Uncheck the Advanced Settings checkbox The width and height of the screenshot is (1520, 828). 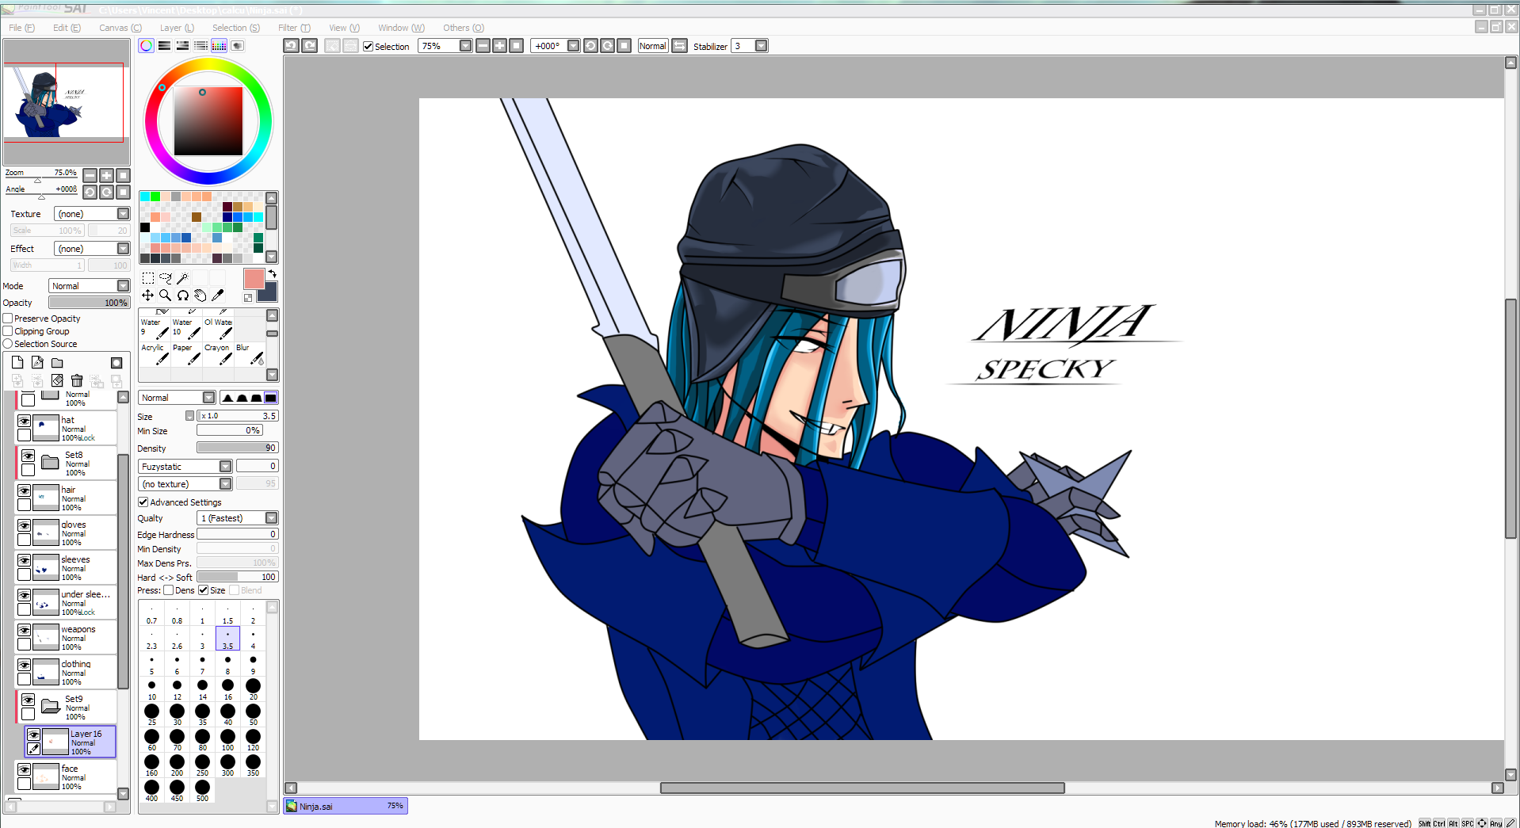[143, 502]
